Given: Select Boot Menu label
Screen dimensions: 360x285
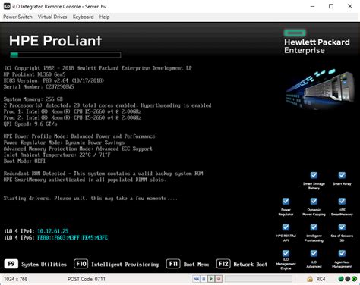Looking at the screenshot, I should pos(196,265).
